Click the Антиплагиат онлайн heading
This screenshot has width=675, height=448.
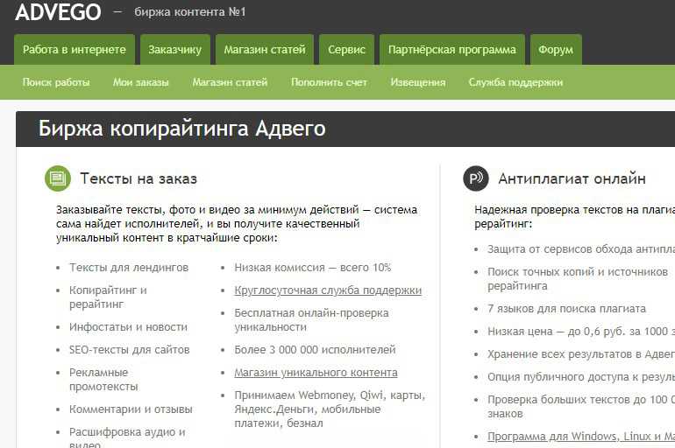click(x=572, y=178)
